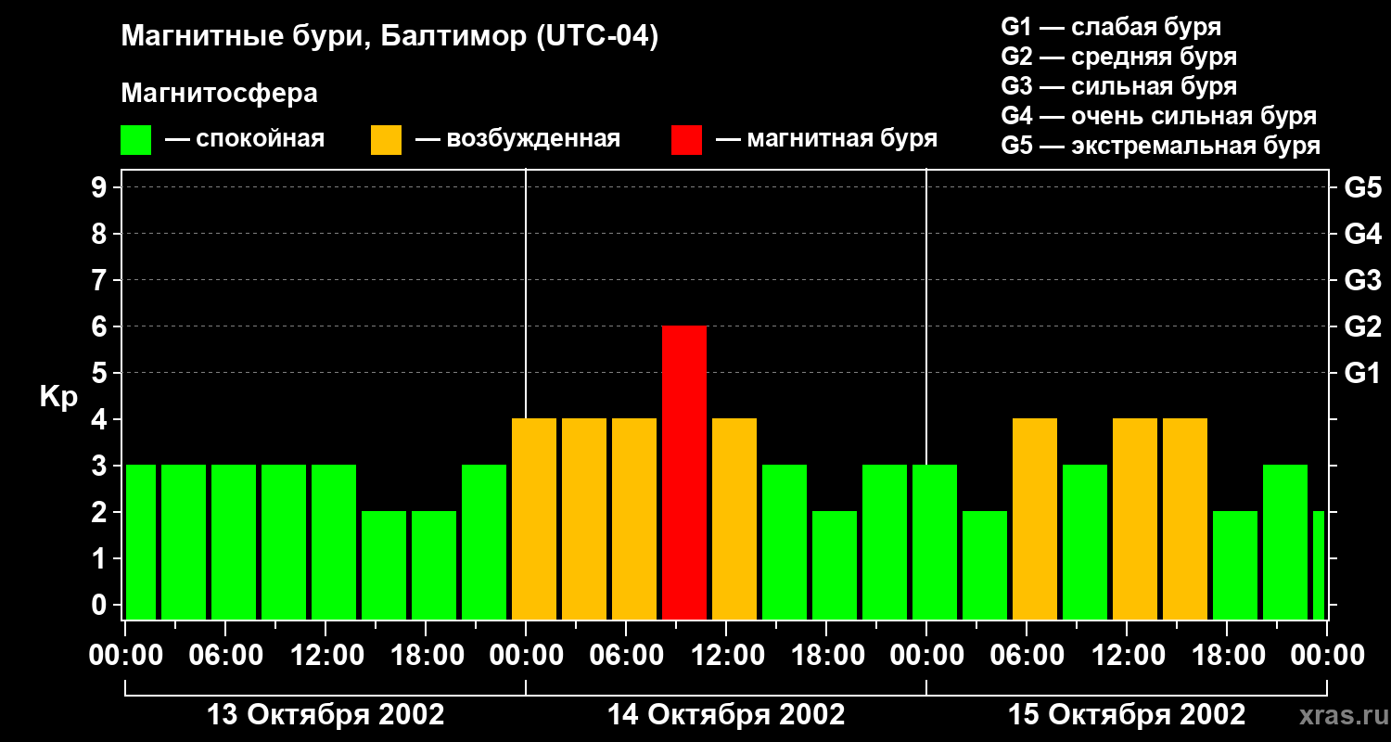This screenshot has height=742, width=1391.
Task: Click the 06:00 time label for 13 October
Action: tap(225, 656)
